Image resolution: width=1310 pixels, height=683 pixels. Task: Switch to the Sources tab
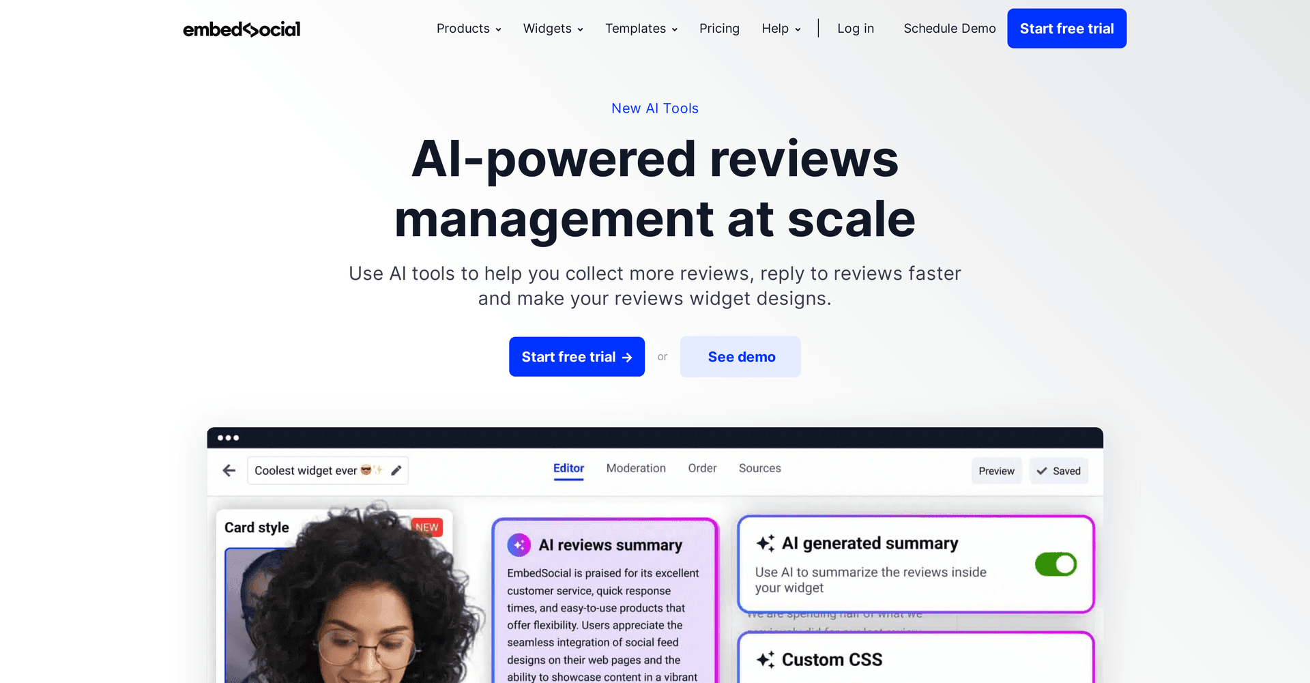click(759, 468)
